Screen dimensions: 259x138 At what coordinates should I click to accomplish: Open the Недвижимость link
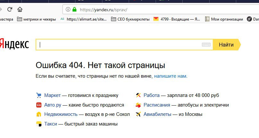pos(61,114)
